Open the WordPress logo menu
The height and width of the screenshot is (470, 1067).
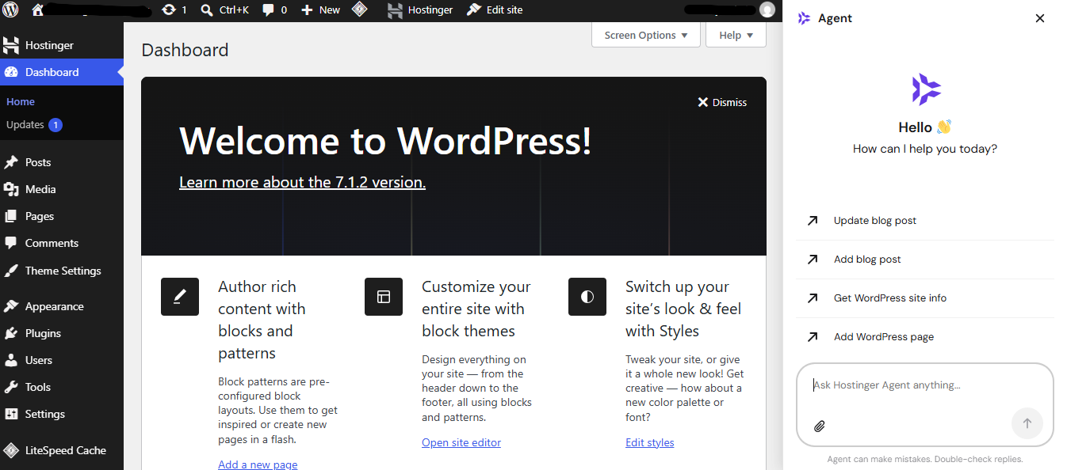tap(11, 10)
